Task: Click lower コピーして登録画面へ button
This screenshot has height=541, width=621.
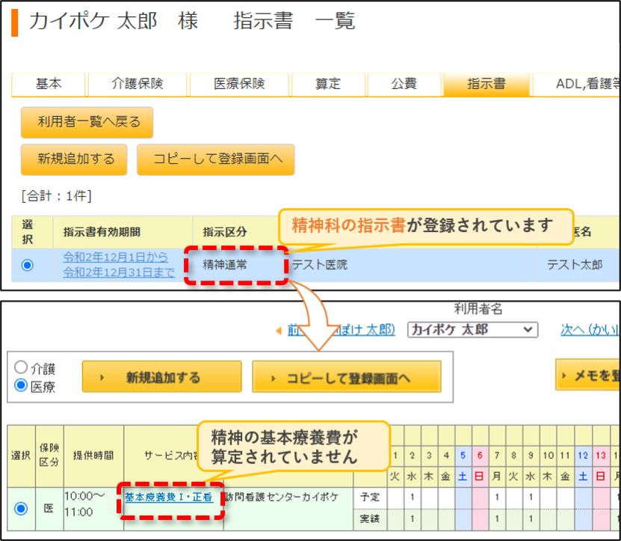Action: point(347,377)
